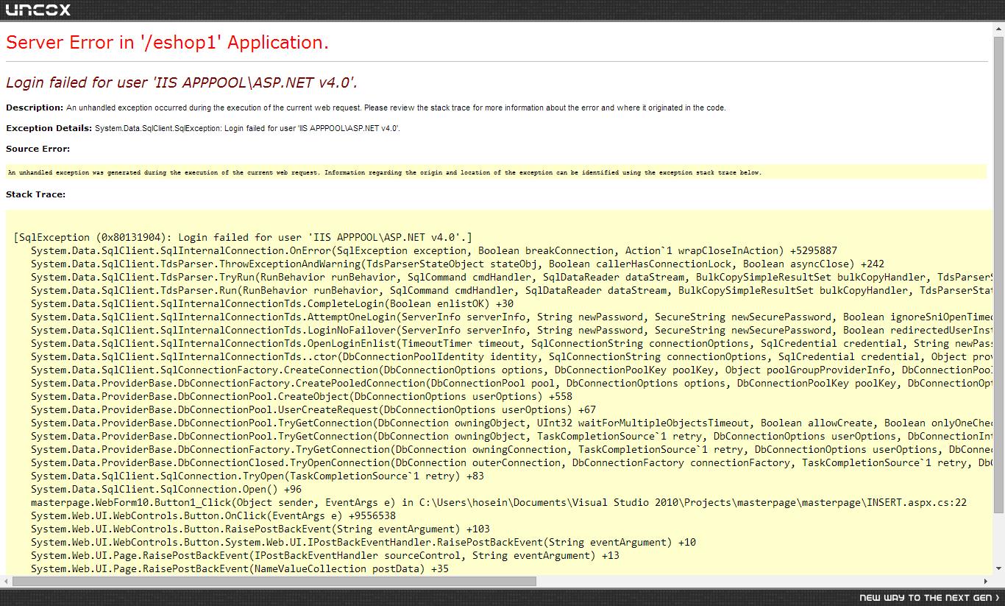Click the SqlConnection.TryOpen +83 line
Screen dimensions: 1005x606
[x=258, y=476]
